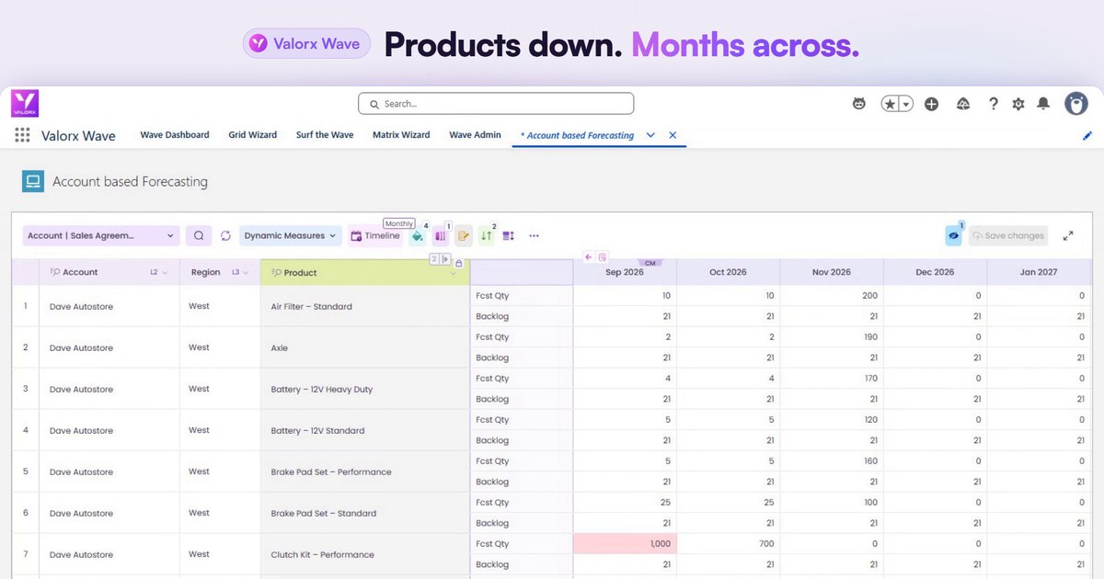The image size is (1104, 579).
Task: Select the Account based Forecasting tab
Action: [x=580, y=135]
